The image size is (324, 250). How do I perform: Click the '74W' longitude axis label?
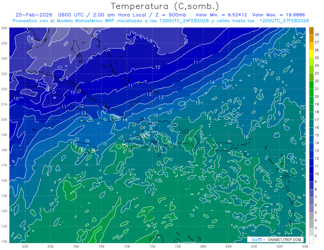pos(127,246)
